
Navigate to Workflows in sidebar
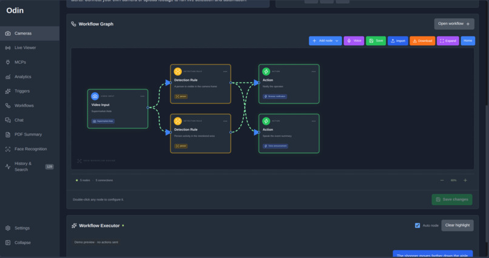point(29,105)
